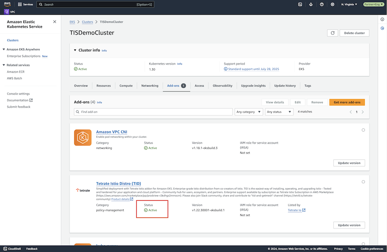
Task: Open AWS Batch in sidebar
Action: (x=14, y=78)
